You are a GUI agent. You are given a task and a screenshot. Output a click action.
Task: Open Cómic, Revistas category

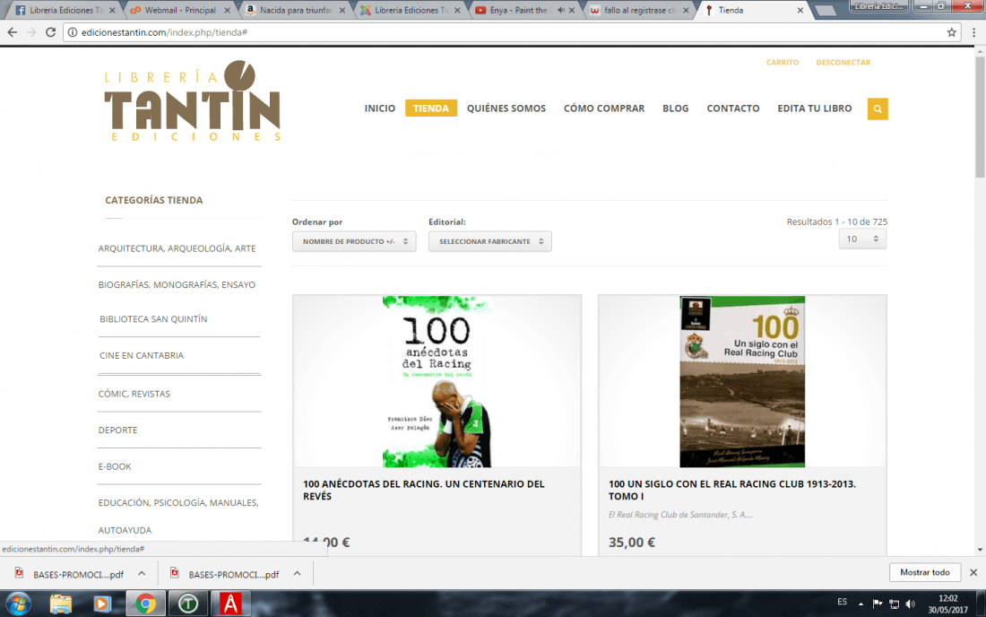pos(134,394)
